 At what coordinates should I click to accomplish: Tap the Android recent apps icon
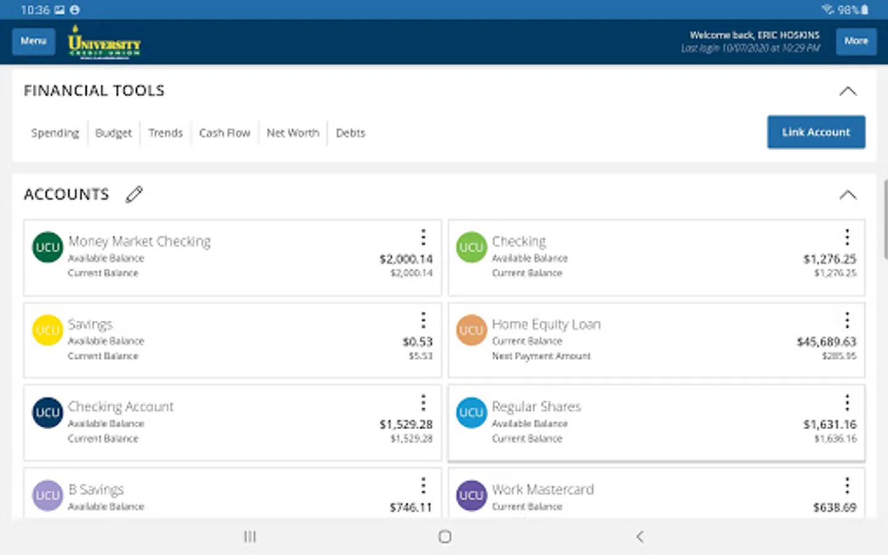tap(250, 536)
